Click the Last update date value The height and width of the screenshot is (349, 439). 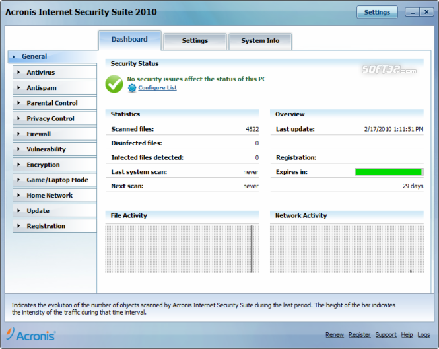[393, 130]
